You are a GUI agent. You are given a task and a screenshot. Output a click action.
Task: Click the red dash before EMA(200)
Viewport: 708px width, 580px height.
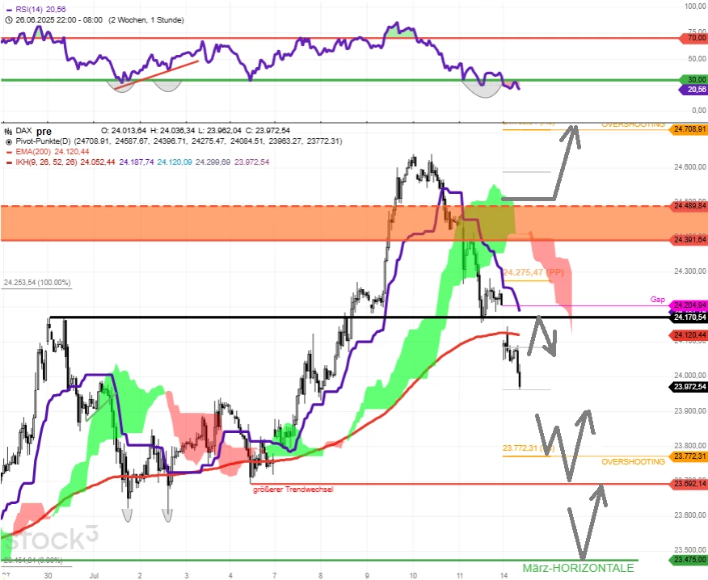pyautogui.click(x=9, y=152)
